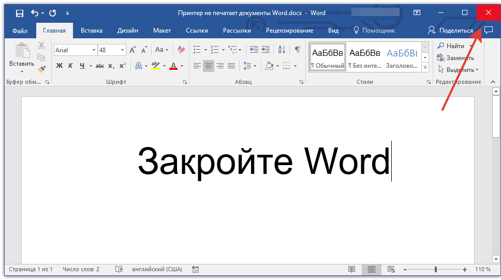The image size is (501, 280).
Task: Click the Sort A-Z icon
Action: (282, 50)
